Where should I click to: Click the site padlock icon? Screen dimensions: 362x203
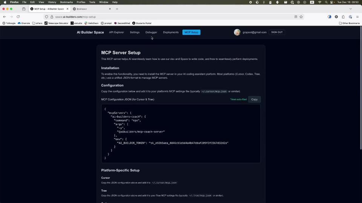tap(52, 17)
